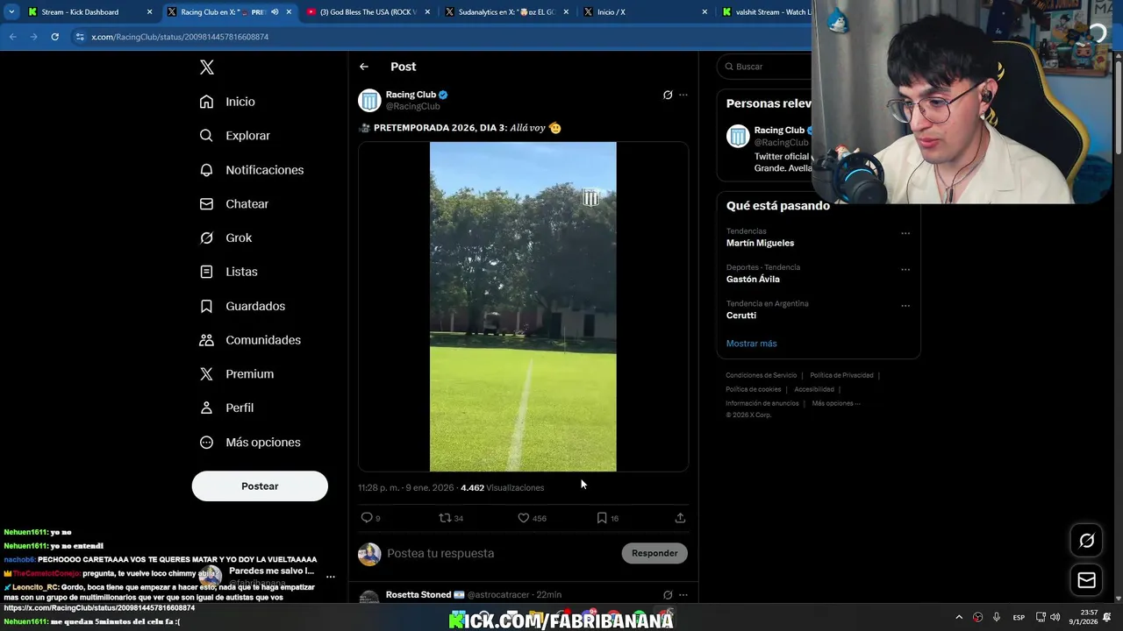Open Martín Migueles trend

760,243
